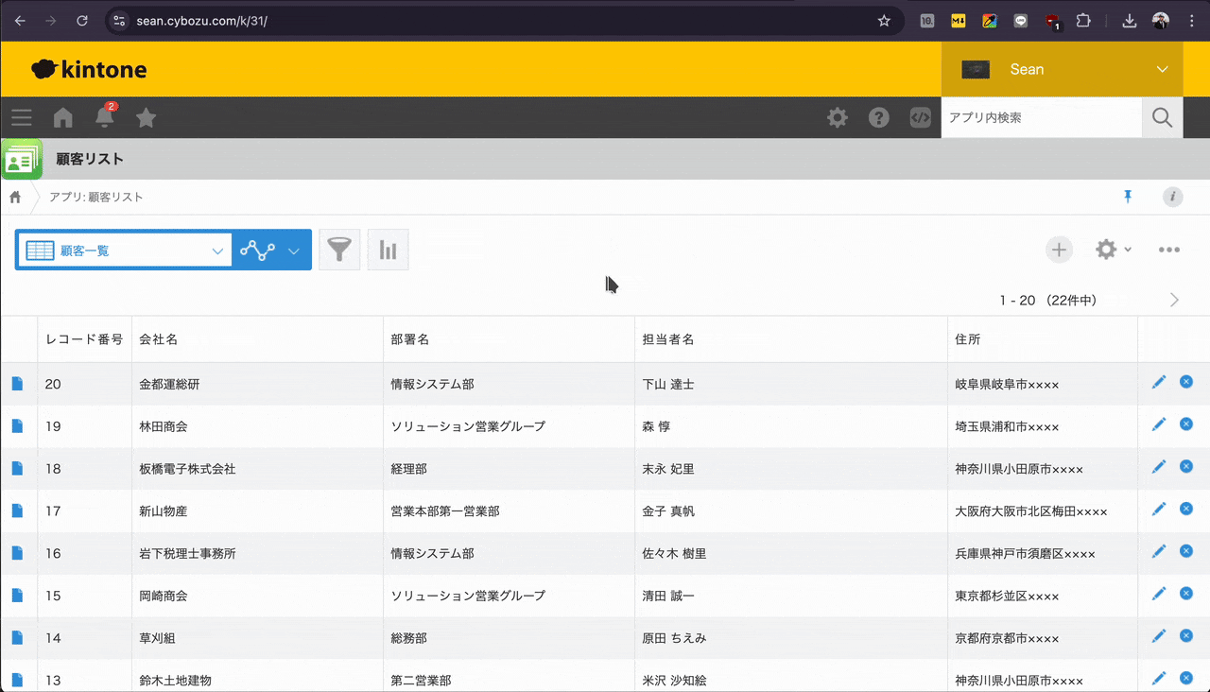
Task: Go to kintone home portal icon
Action: 63,117
